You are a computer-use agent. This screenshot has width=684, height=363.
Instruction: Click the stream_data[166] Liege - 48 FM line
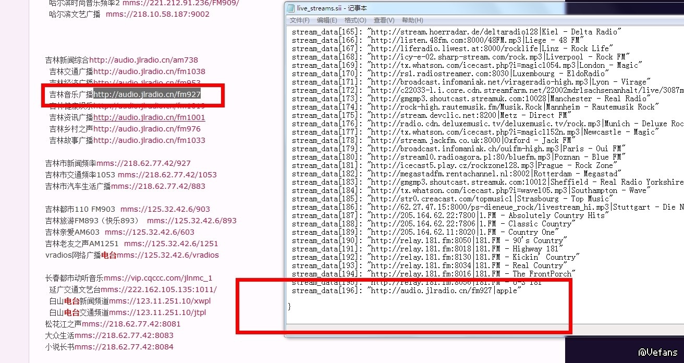[x=437, y=40]
